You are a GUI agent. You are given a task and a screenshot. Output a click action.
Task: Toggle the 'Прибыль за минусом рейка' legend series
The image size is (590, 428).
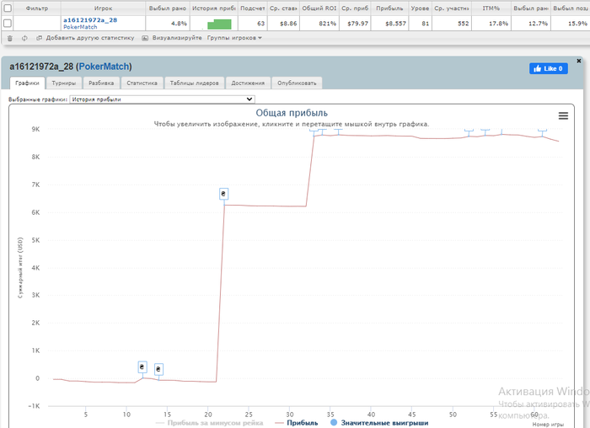(x=210, y=423)
